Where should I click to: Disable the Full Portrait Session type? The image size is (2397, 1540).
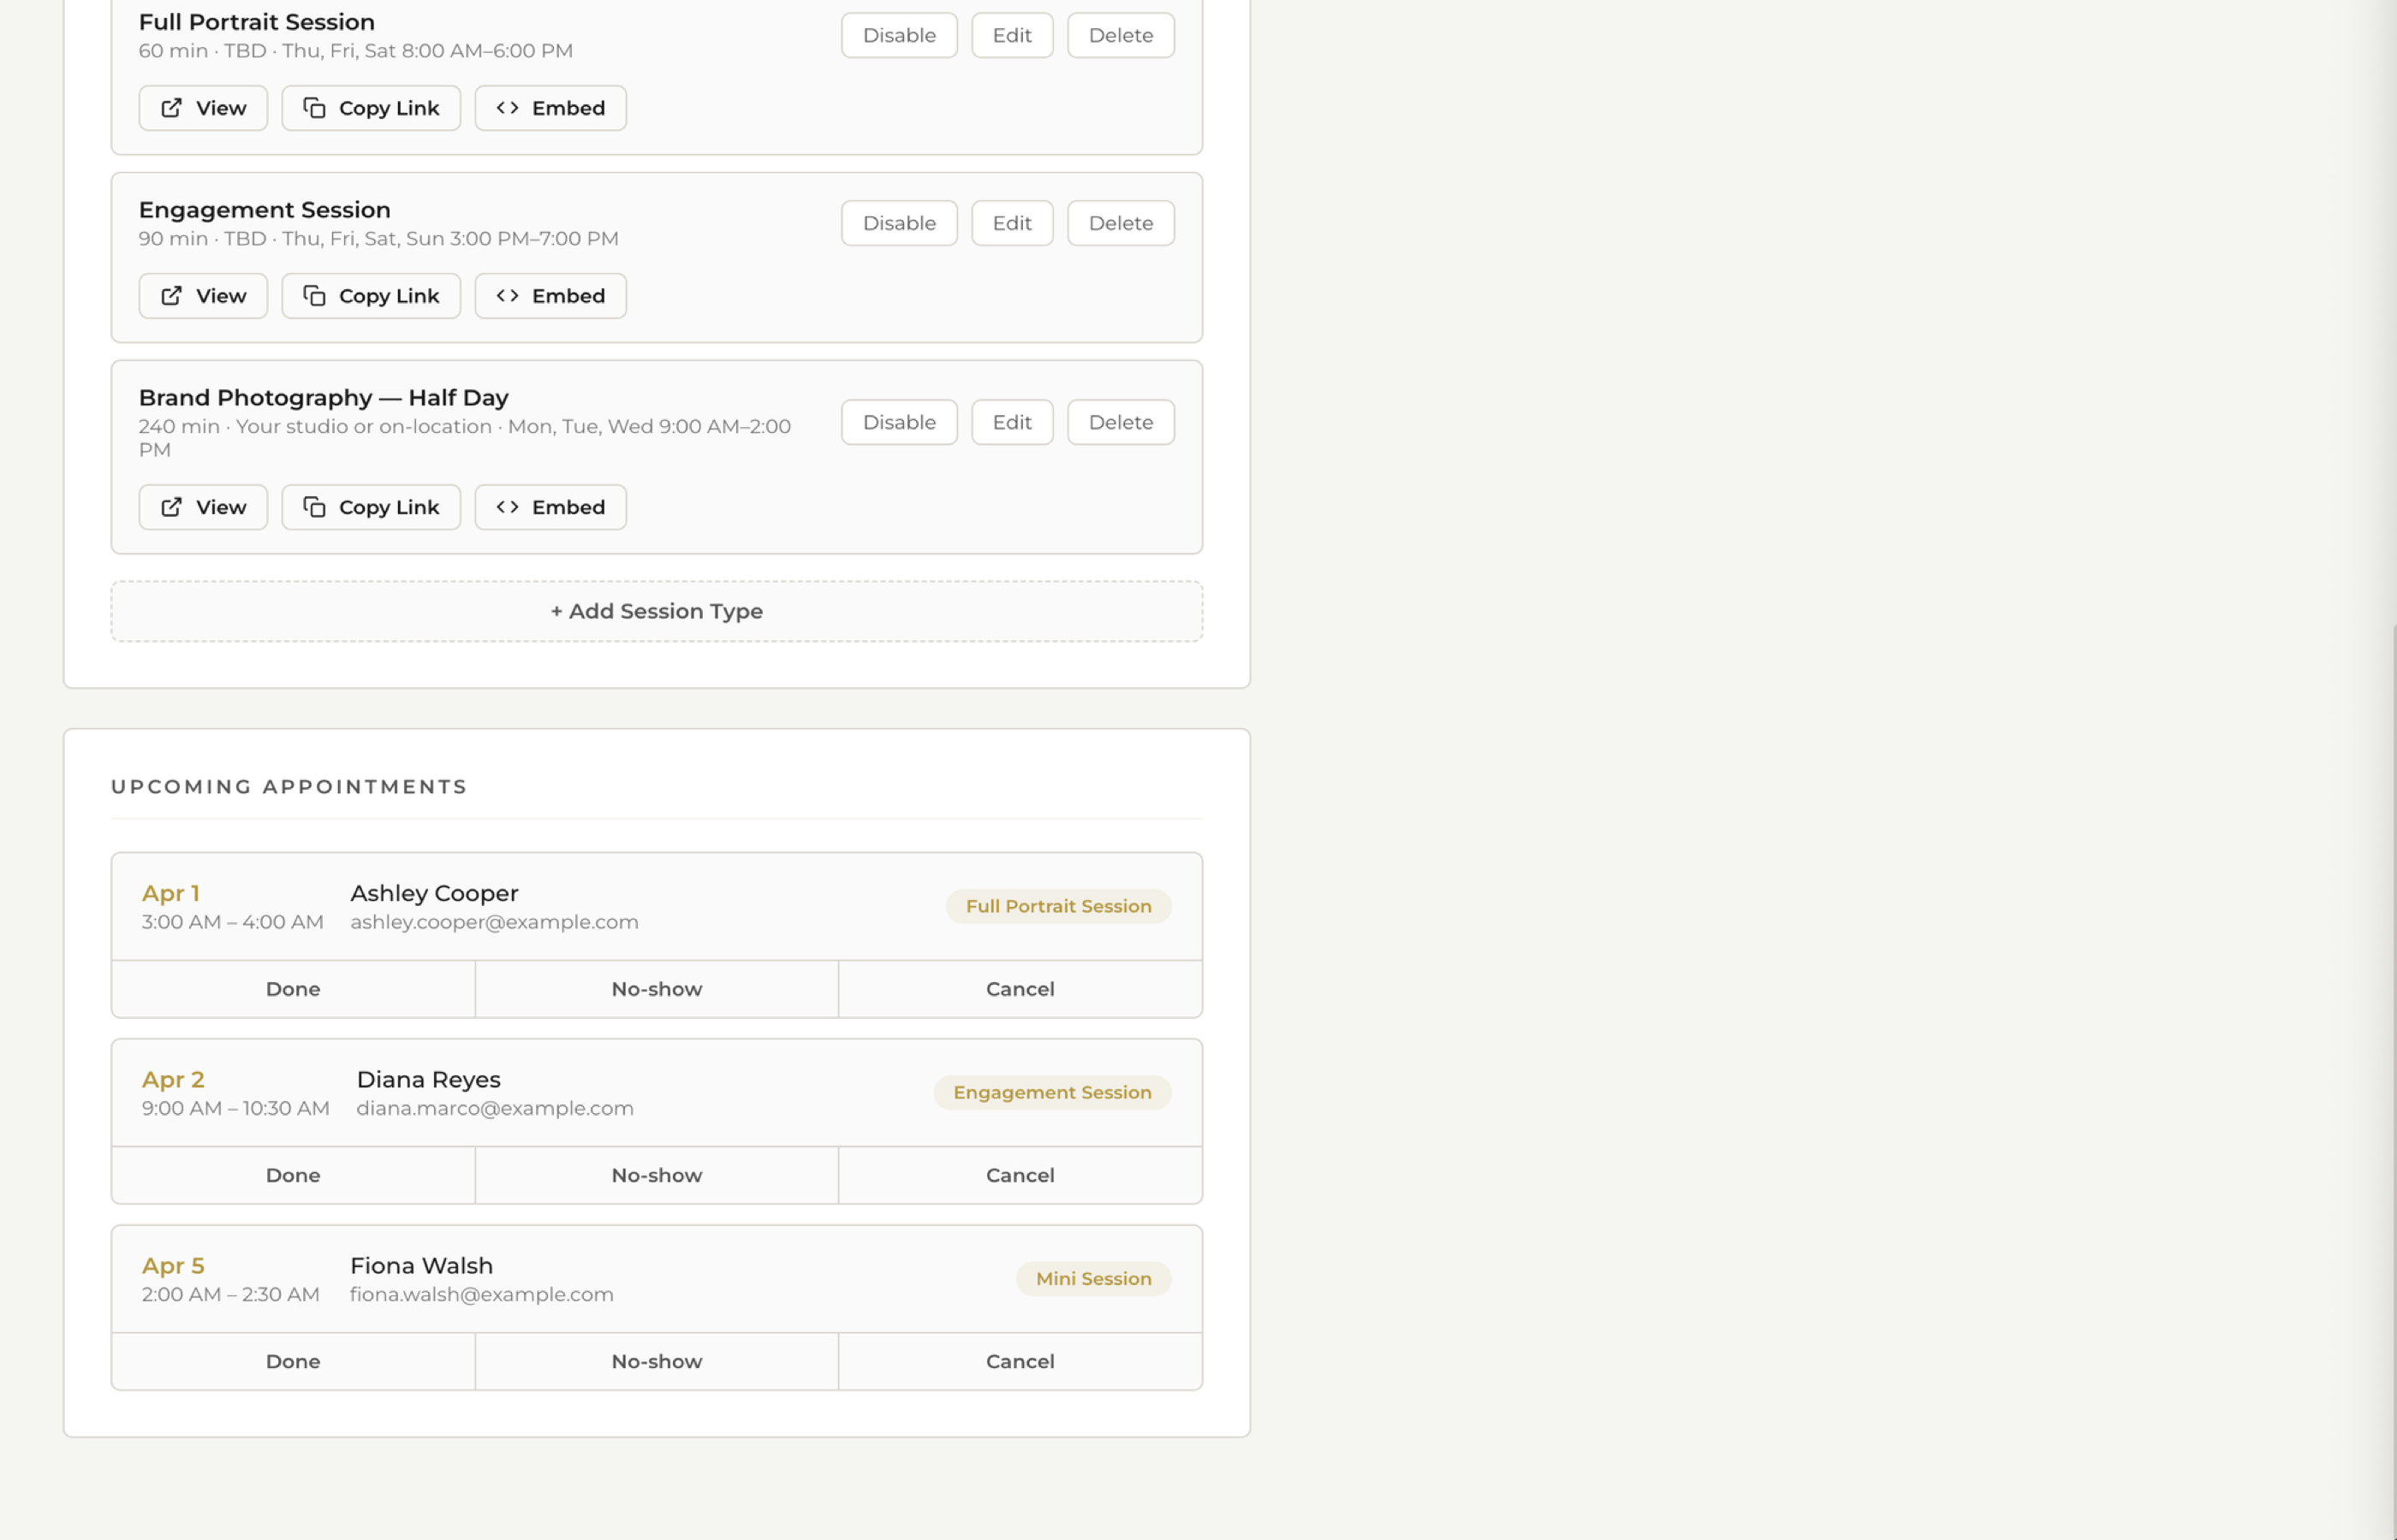(897, 34)
